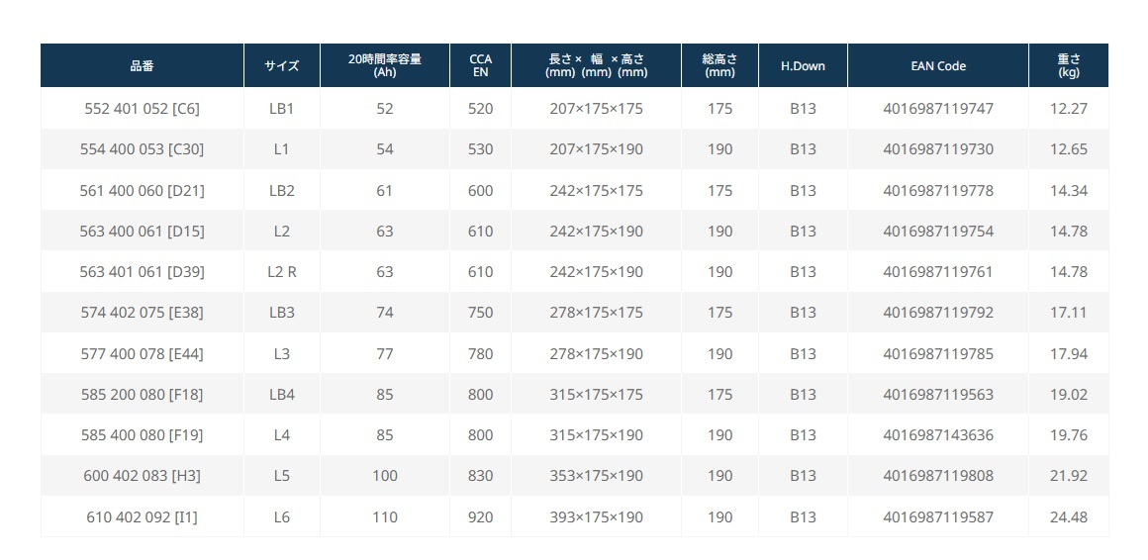The height and width of the screenshot is (560, 1148).
Task: Click EAN code 4016987119563
Action: (938, 395)
